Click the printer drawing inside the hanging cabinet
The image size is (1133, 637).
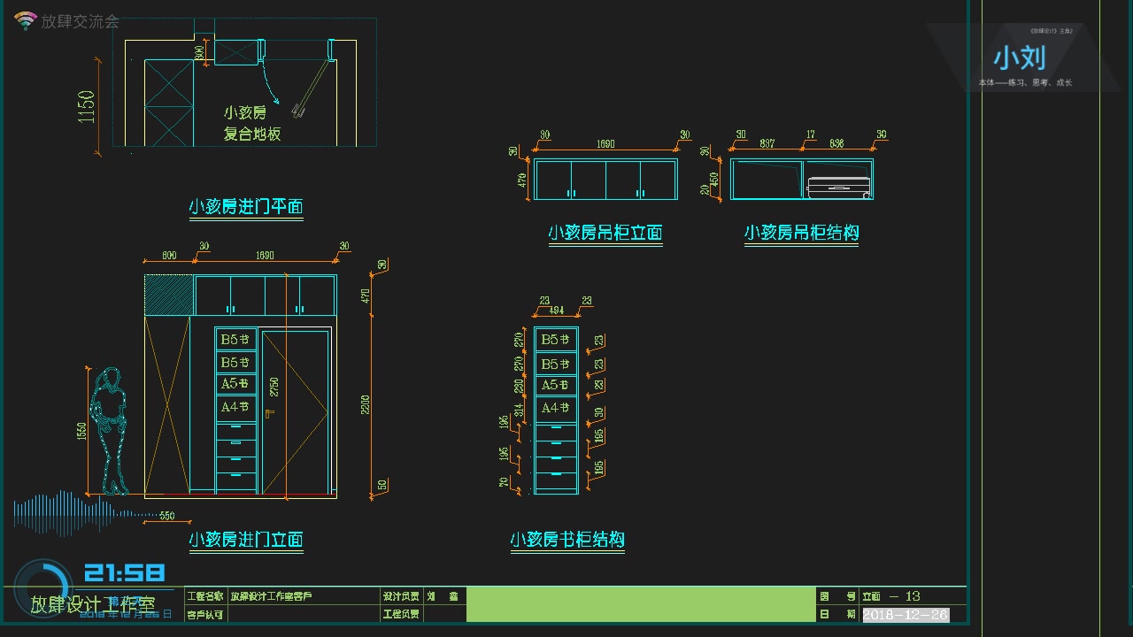[839, 187]
